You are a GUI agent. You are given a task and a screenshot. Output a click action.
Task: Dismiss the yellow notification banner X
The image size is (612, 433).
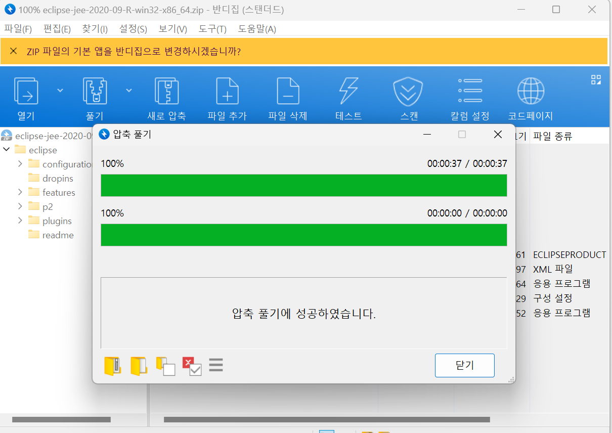[14, 51]
